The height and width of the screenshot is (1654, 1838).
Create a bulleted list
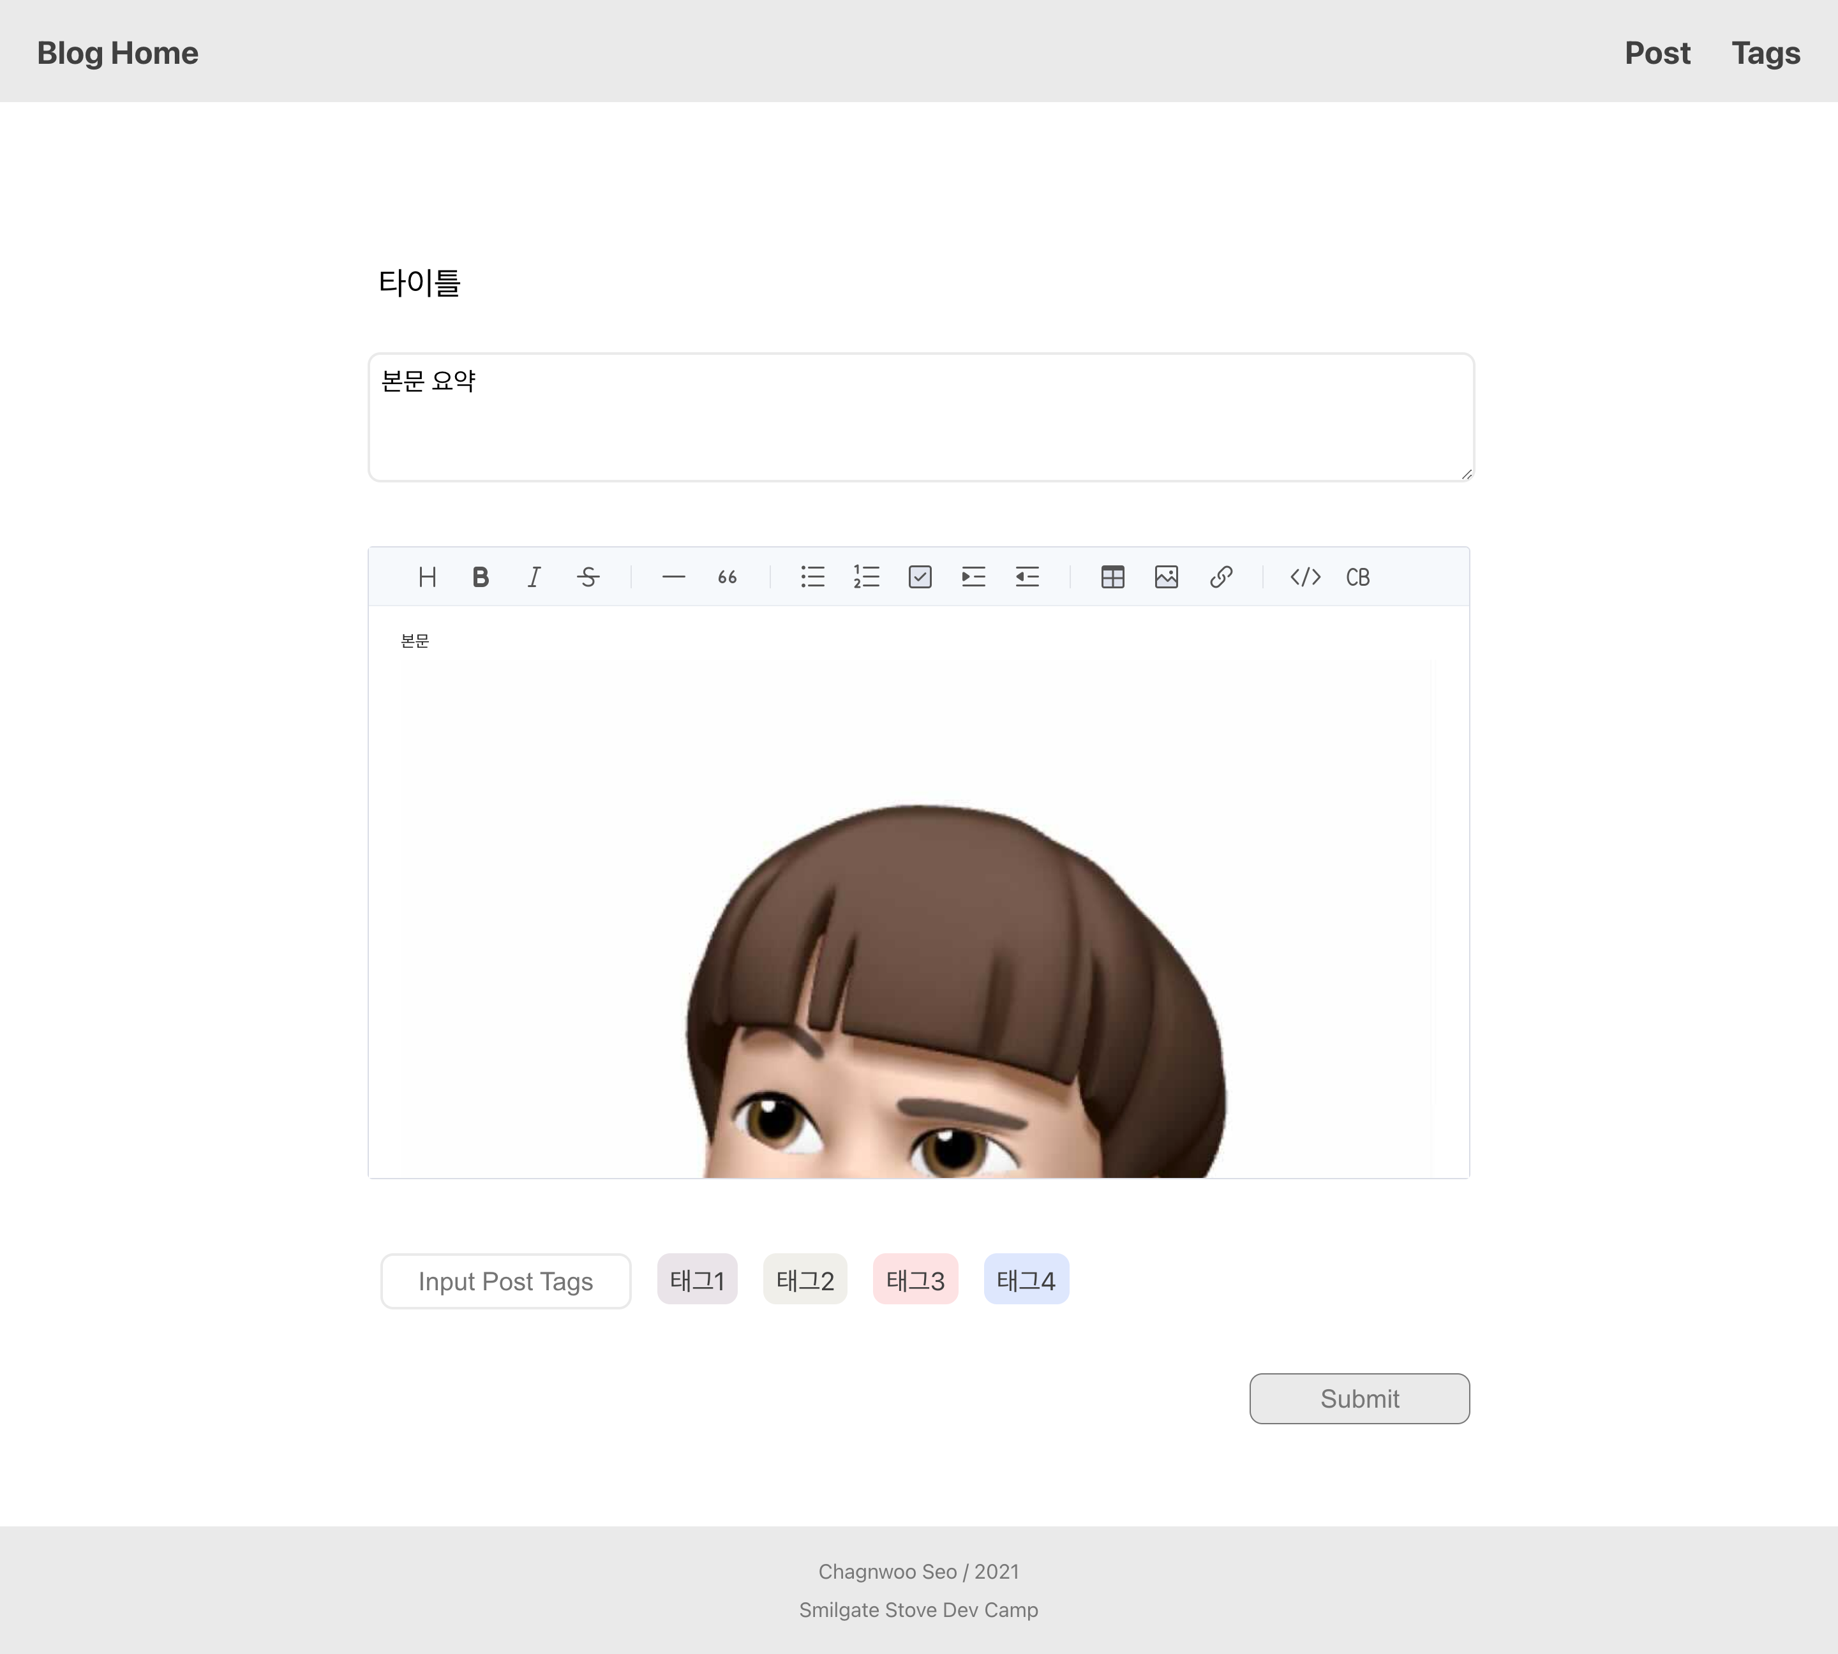812,577
